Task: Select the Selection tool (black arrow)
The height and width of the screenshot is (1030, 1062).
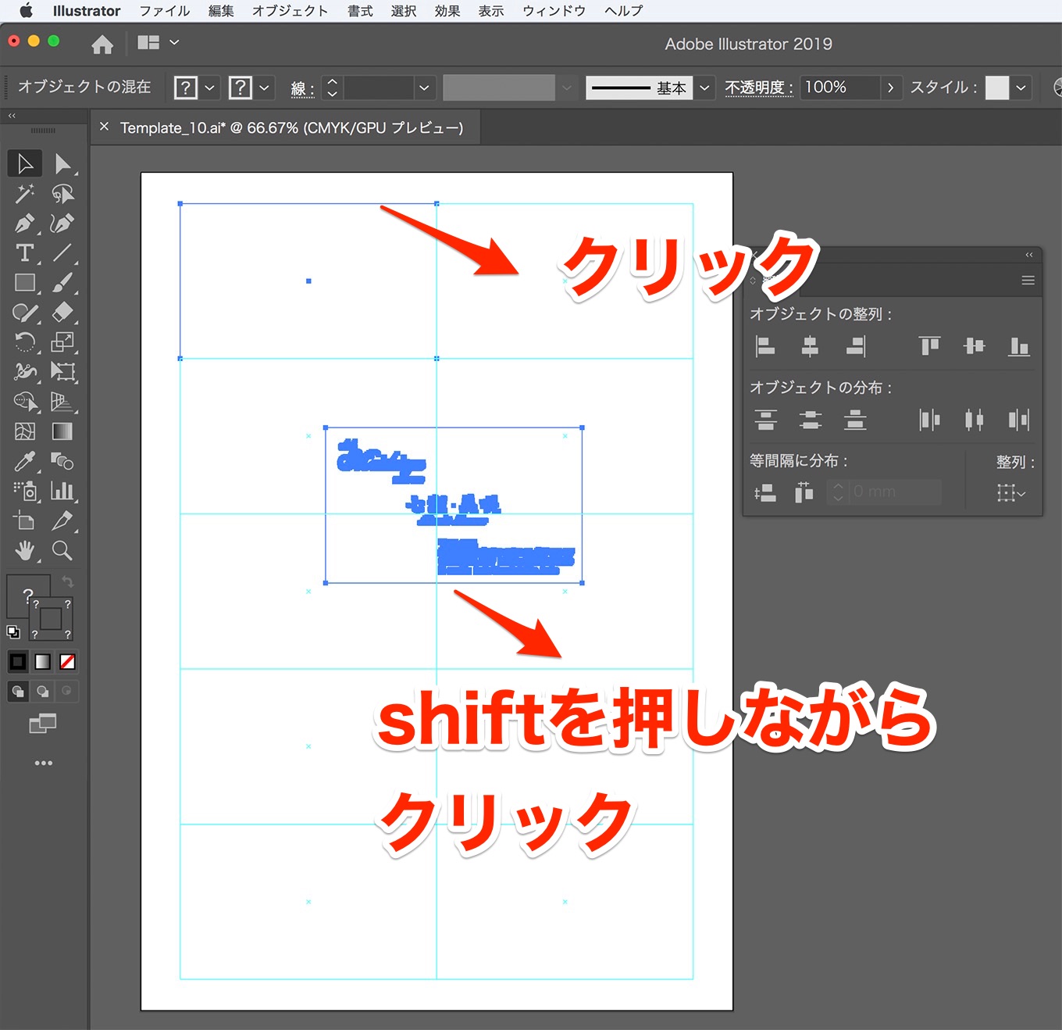Action: pos(25,164)
